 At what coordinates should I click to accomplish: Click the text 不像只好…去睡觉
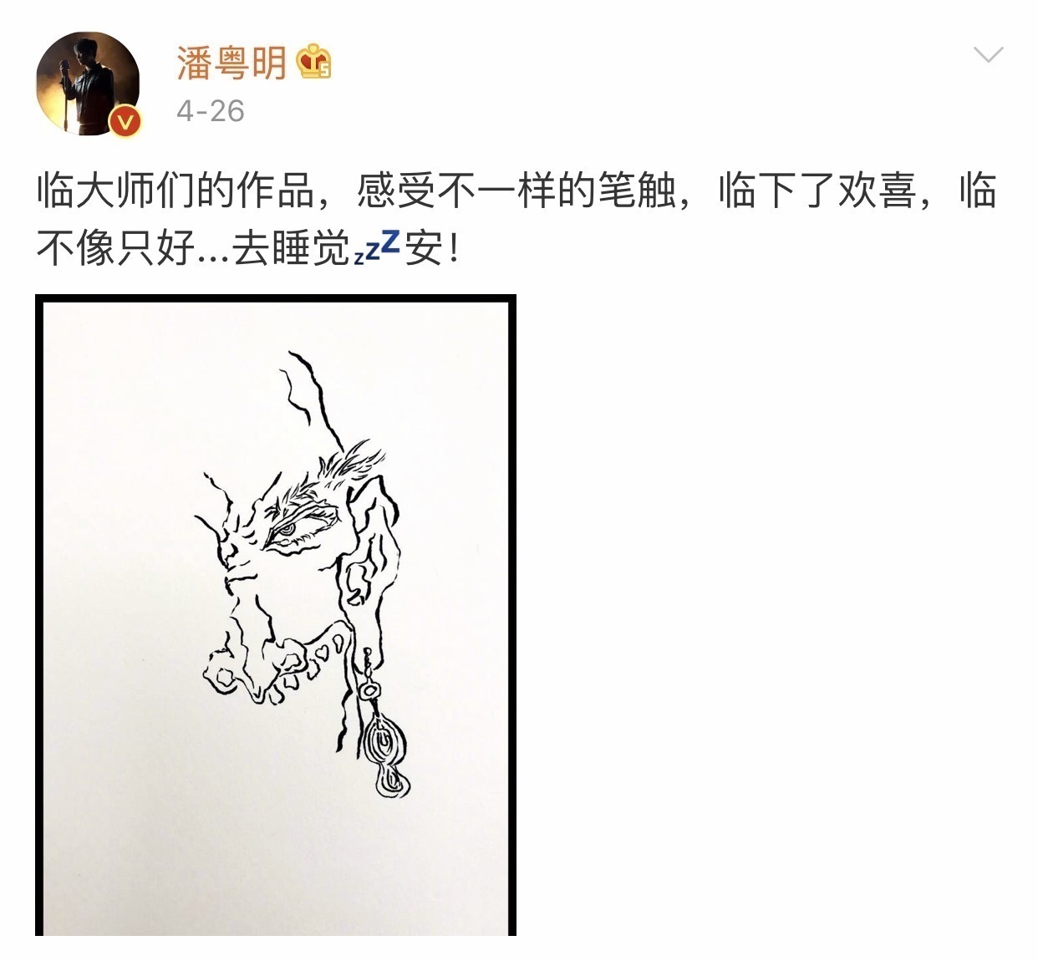point(192,247)
